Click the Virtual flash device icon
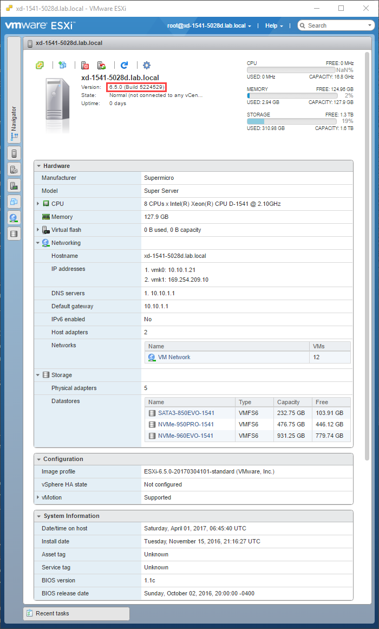This screenshot has width=379, height=629. click(x=45, y=230)
